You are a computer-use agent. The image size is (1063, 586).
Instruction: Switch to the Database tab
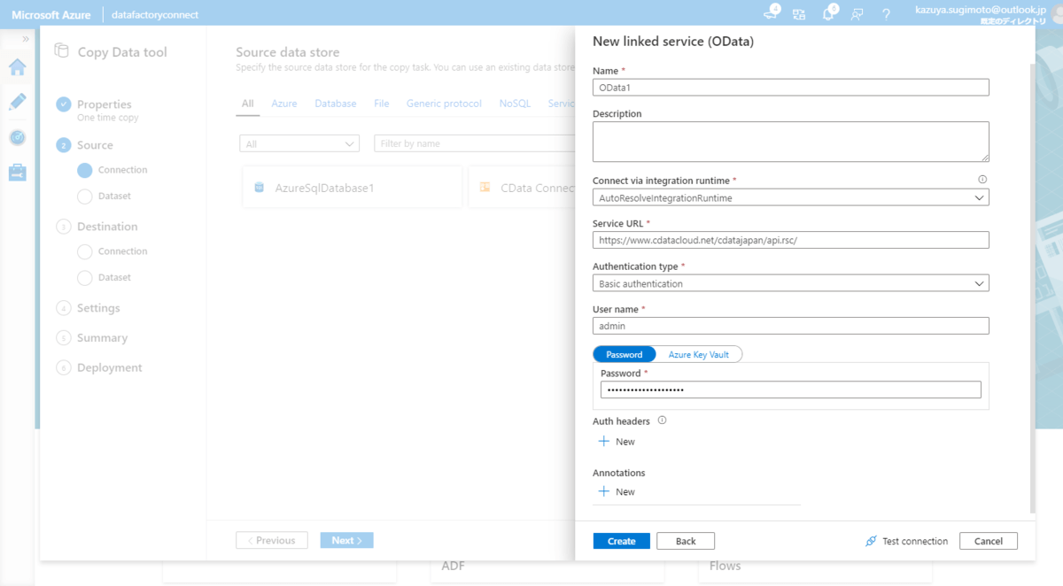coord(335,104)
